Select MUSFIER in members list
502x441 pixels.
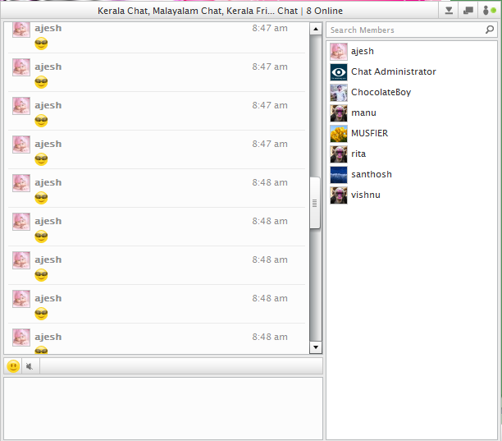[412, 133]
